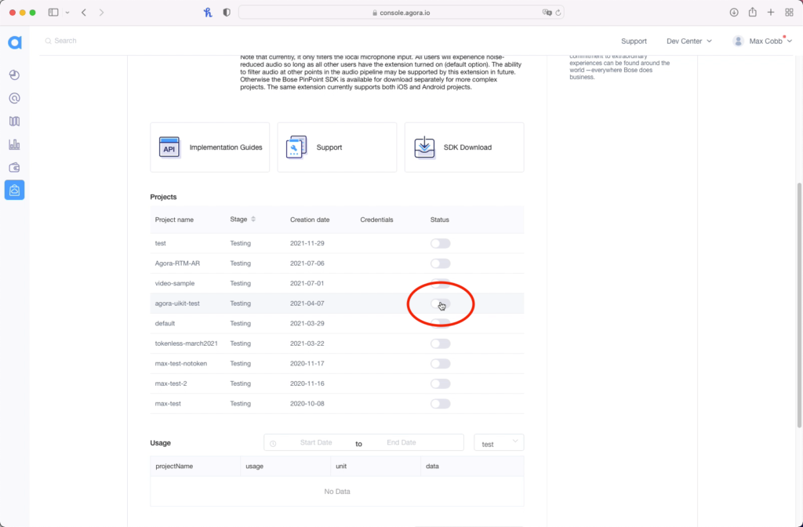The image size is (803, 527).
Task: Open the wallet billing sidebar icon
Action: click(x=14, y=168)
